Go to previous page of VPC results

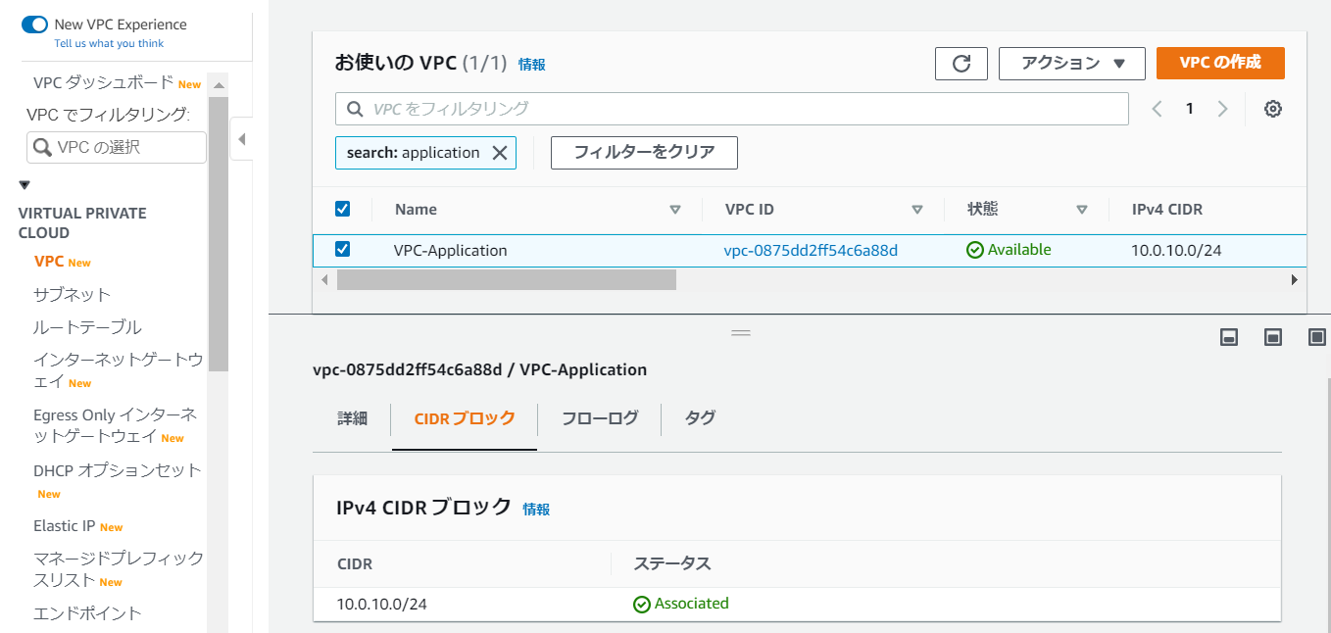click(x=1158, y=109)
